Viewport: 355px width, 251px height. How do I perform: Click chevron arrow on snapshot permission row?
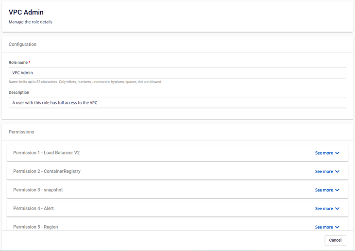337,190
